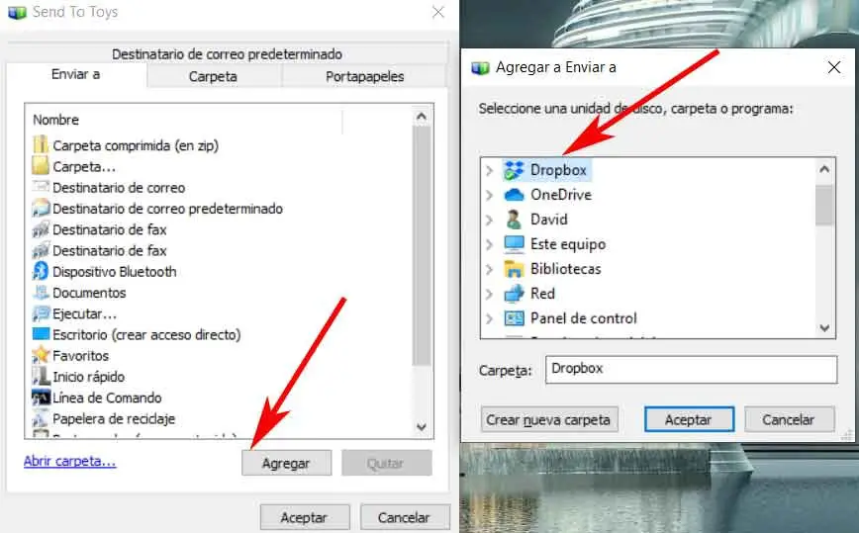Select the Dropbox folder icon

click(514, 170)
